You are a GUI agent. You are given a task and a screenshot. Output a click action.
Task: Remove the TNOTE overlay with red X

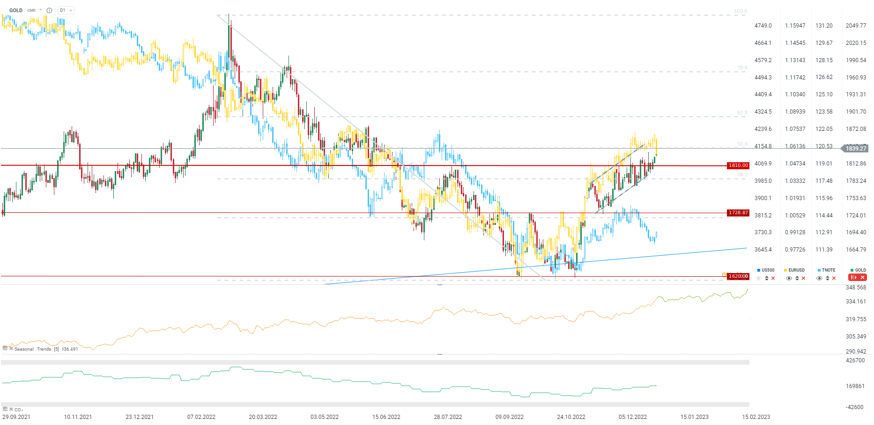point(834,278)
